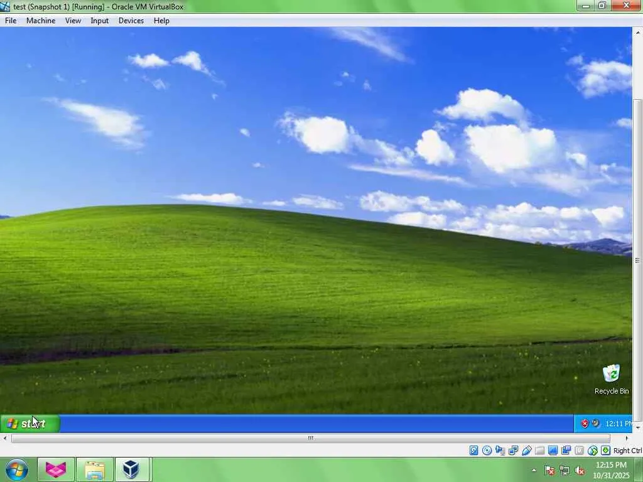Click the Show Desktop strip

[x=639, y=470]
